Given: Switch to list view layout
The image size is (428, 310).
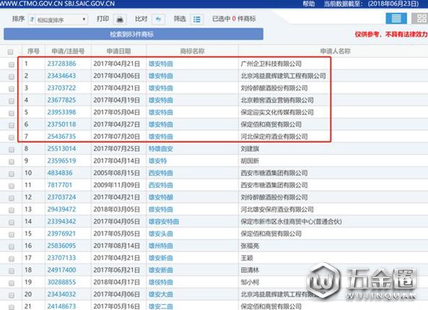Looking at the screenshot, I should [x=396, y=19].
